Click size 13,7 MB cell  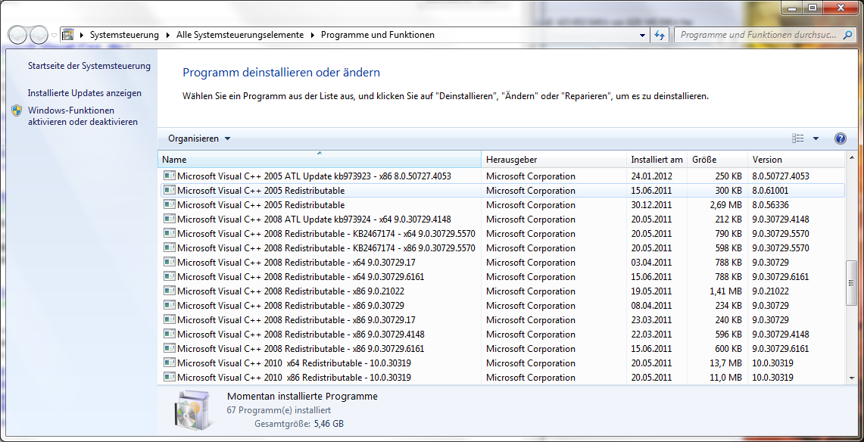[x=725, y=363]
